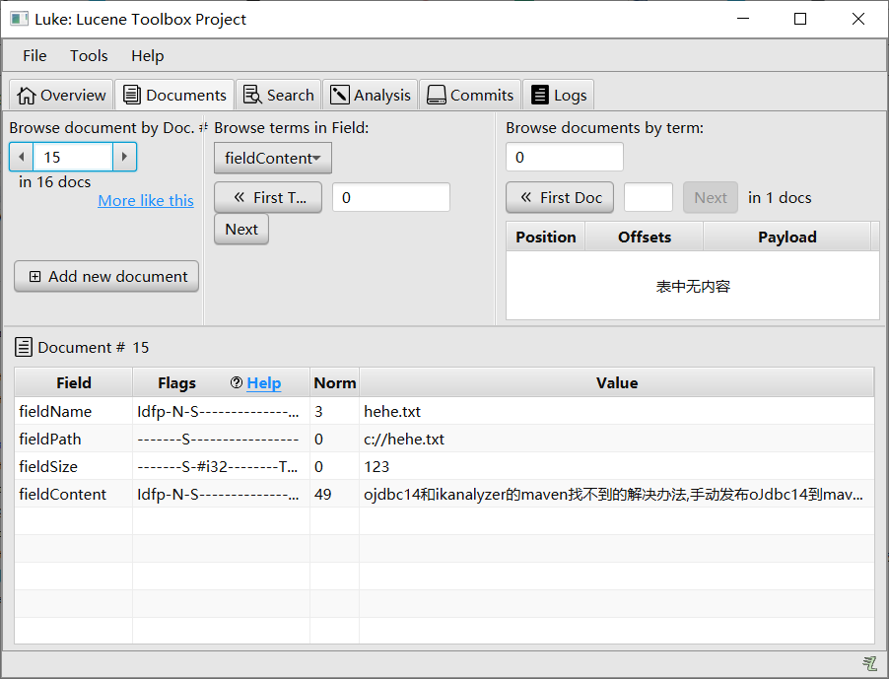This screenshot has height=679, width=889.
Task: Click the empty doc field beside First Doc
Action: 649,197
